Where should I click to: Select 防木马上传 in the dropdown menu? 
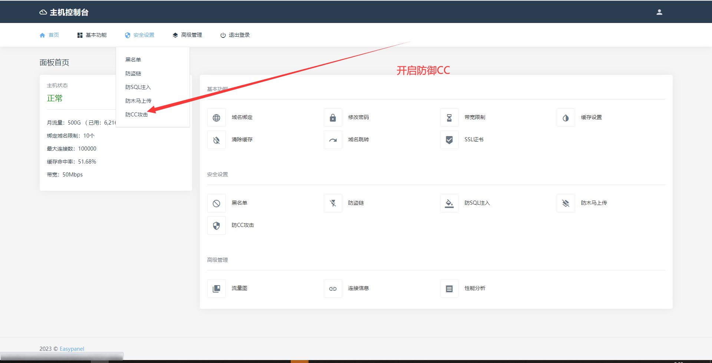pos(138,101)
